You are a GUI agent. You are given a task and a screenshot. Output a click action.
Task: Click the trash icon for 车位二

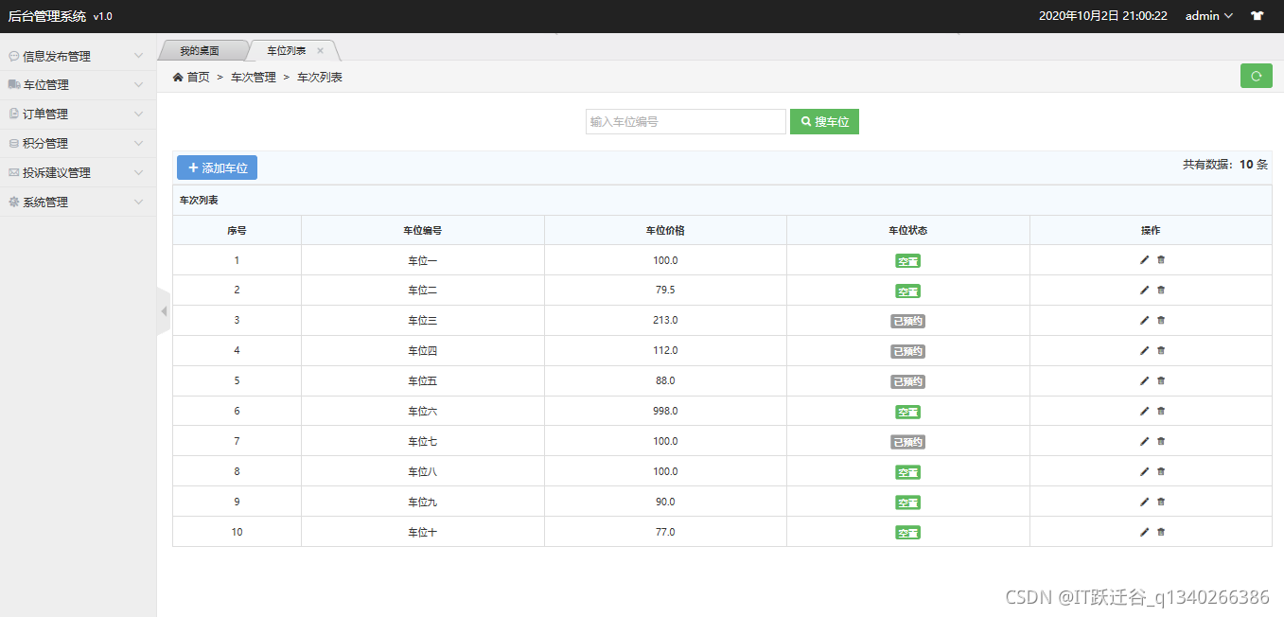pyautogui.click(x=1161, y=290)
